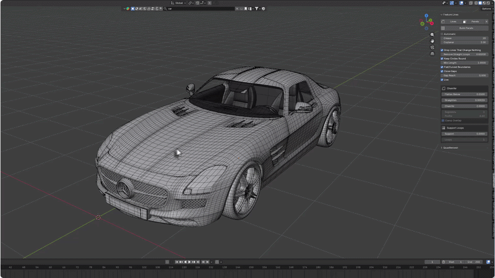
Task: Click the 3D cursor at world origin
Action: (98, 217)
